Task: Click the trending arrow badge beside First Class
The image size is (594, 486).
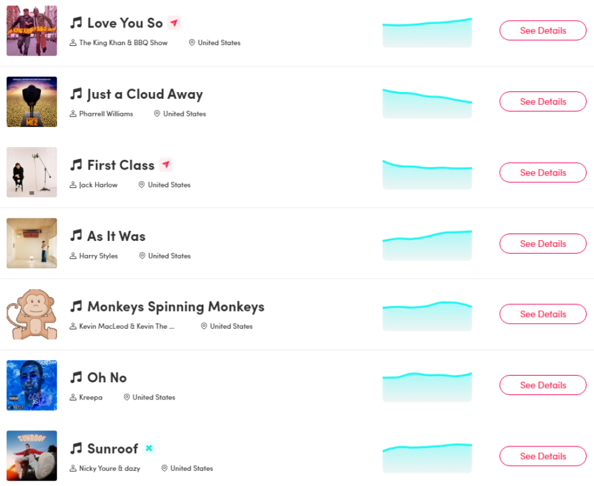Action: coord(166,165)
